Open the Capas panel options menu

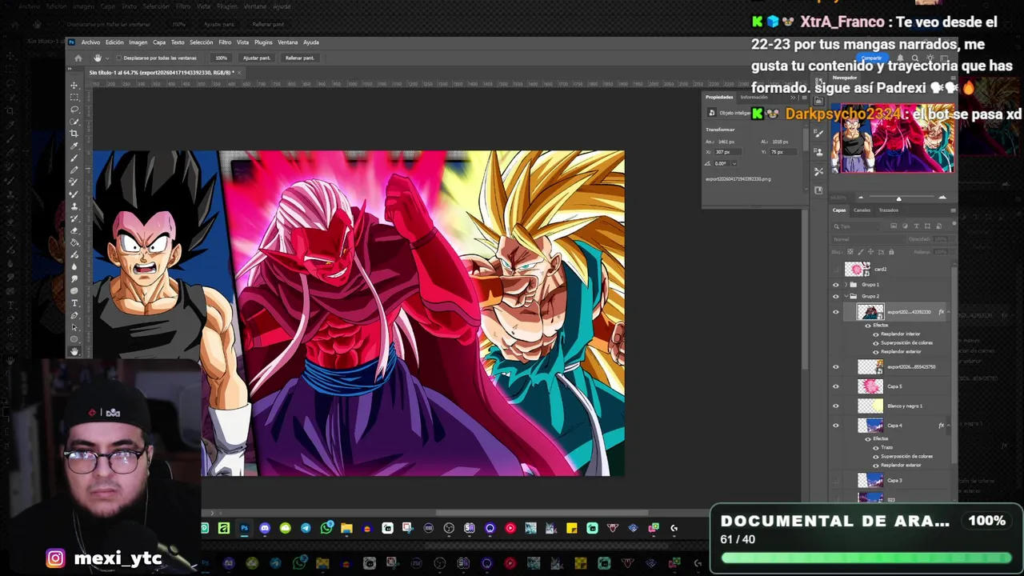[x=953, y=210]
